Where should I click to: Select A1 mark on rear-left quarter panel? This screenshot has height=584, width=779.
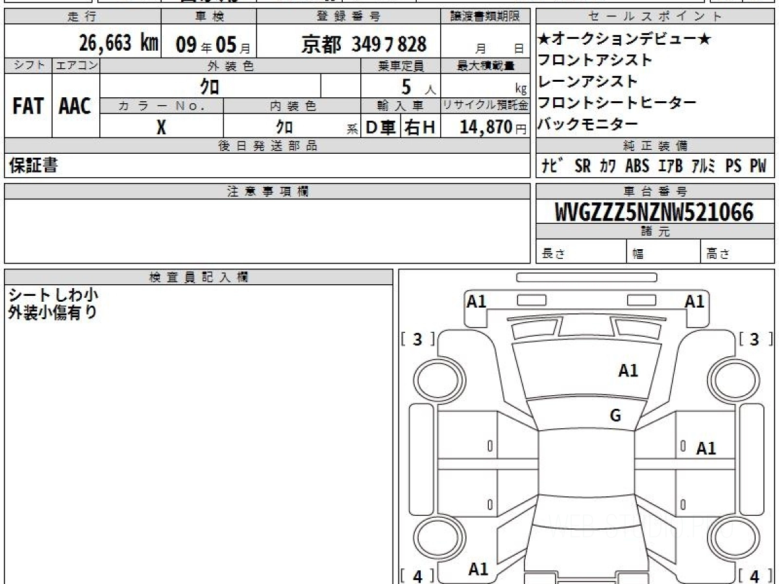coord(478,569)
